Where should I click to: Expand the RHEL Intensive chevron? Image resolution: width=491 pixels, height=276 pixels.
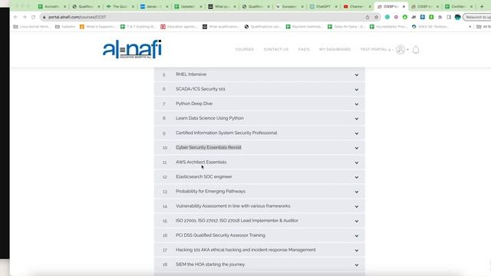click(x=356, y=75)
